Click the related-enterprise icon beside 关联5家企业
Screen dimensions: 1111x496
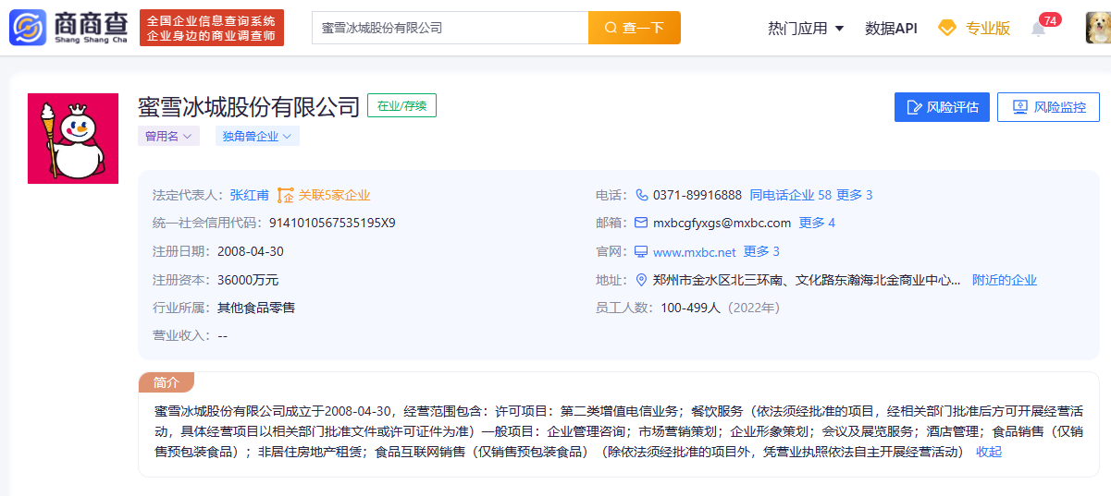click(x=285, y=195)
